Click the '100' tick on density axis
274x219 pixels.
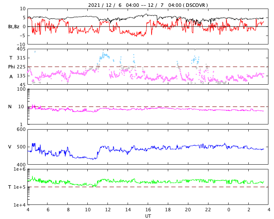pos(21,89)
